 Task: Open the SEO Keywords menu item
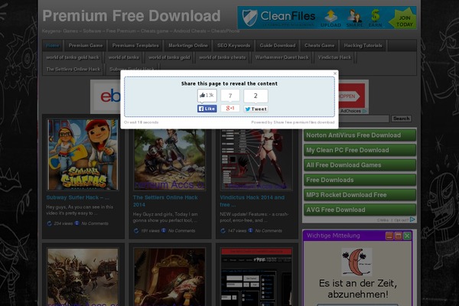(x=233, y=45)
